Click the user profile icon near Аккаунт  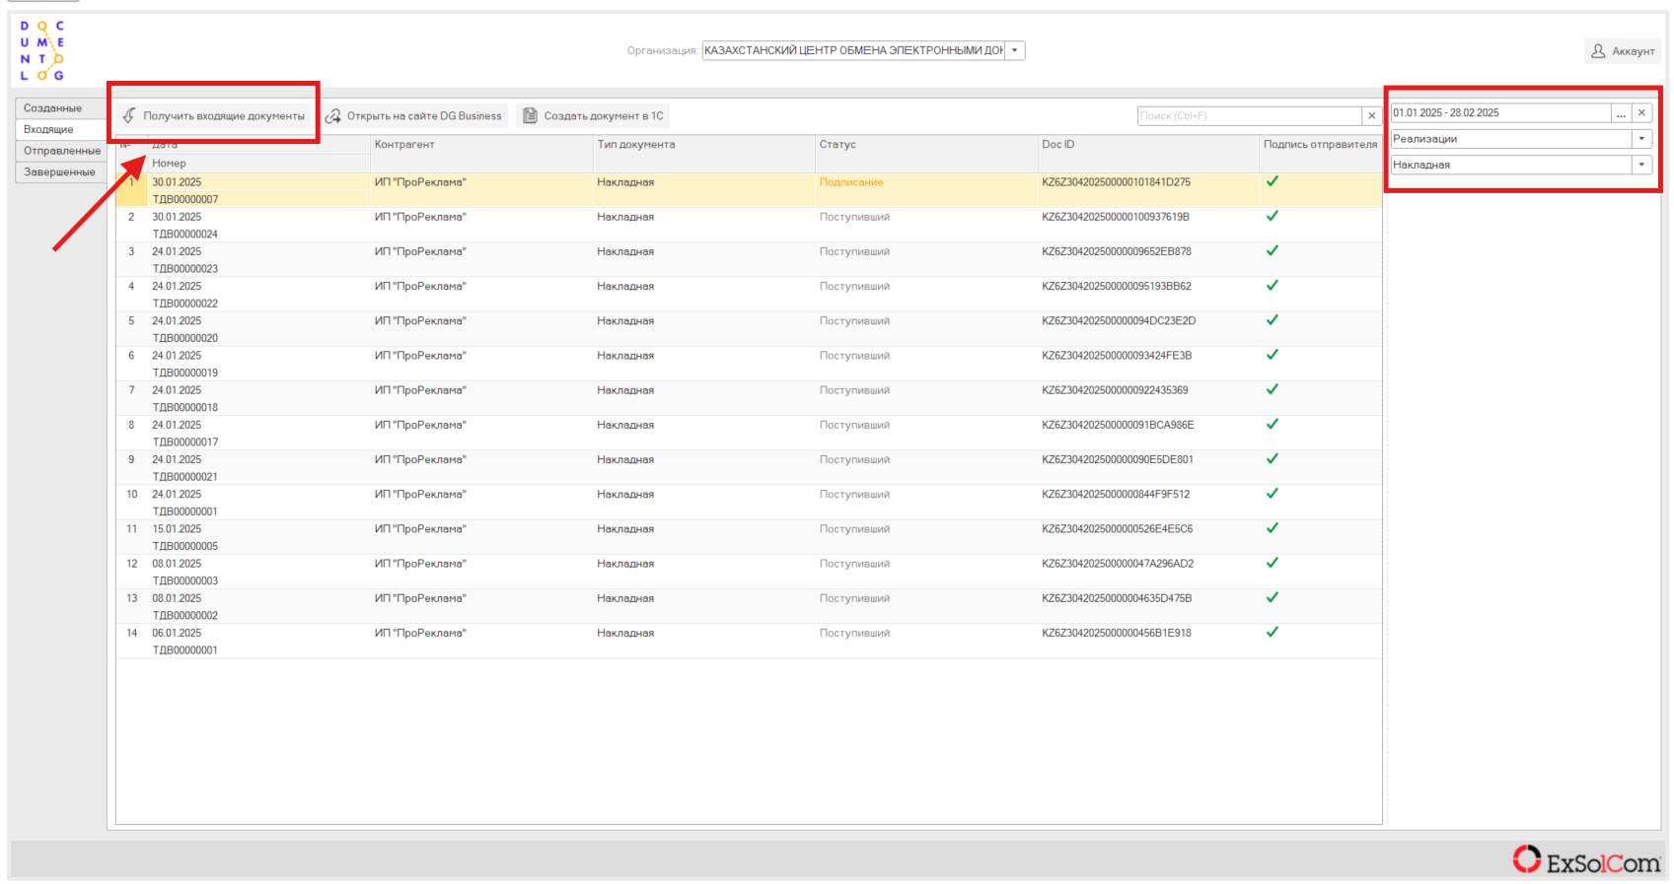[1598, 51]
